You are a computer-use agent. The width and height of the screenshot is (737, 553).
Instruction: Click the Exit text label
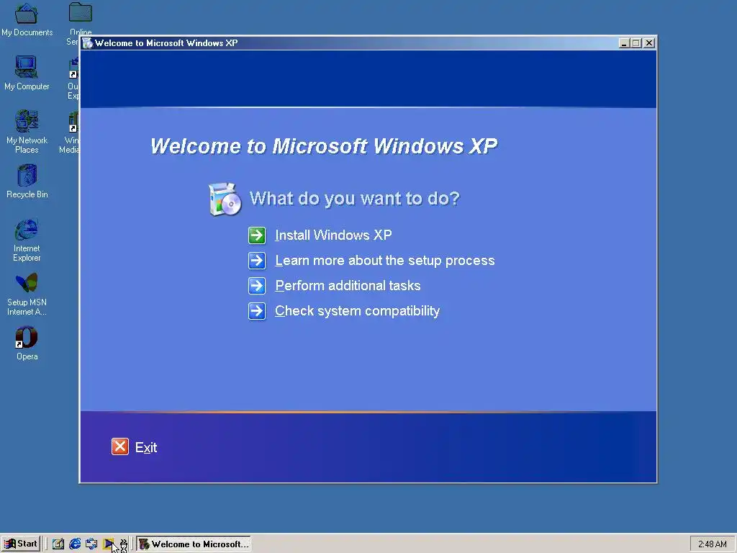click(146, 447)
